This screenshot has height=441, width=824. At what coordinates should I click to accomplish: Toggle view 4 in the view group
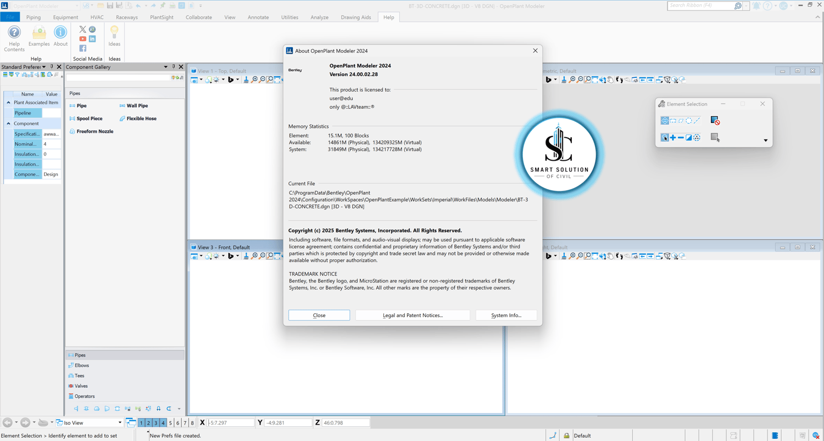pos(163,423)
